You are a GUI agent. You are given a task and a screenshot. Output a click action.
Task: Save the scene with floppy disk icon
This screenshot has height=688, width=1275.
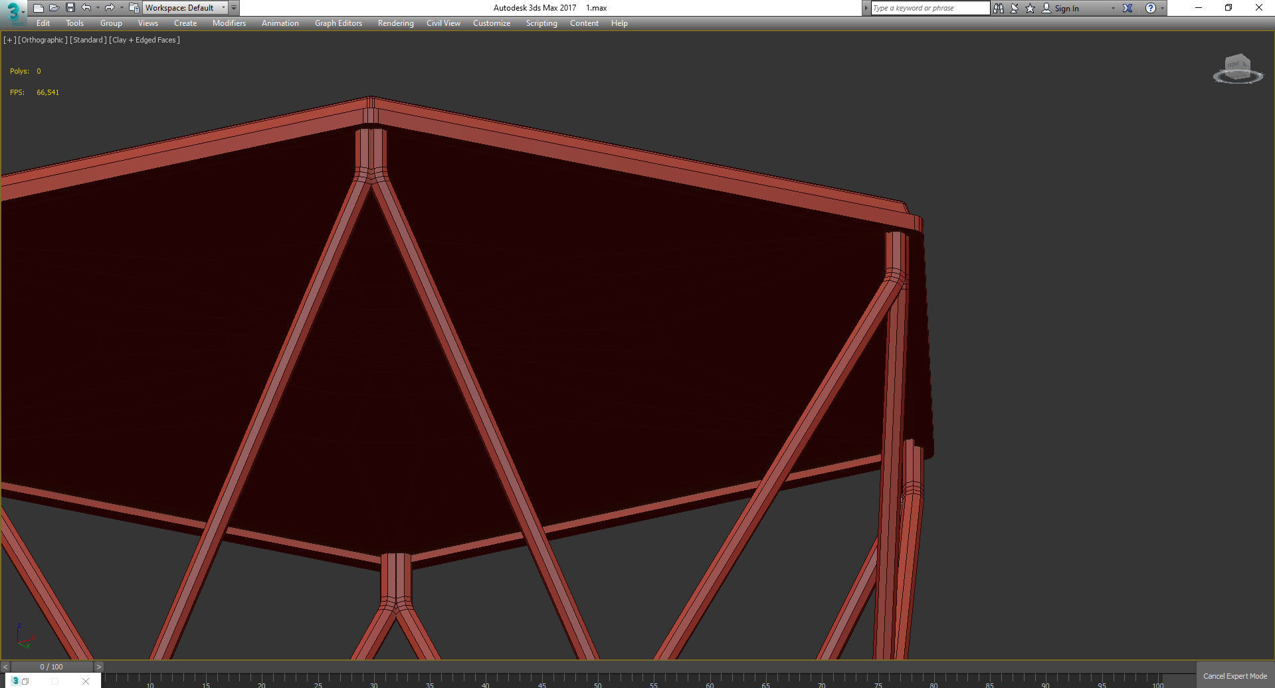(70, 8)
